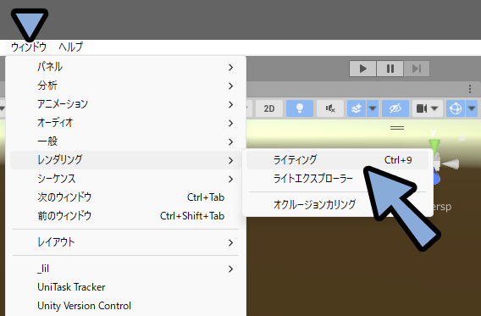Image resolution: width=481 pixels, height=316 pixels.
Task: Expand the _lil submenu
Action: pos(125,269)
